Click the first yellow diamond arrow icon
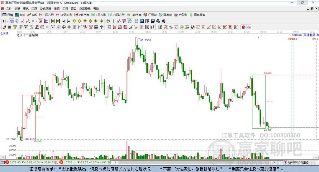This screenshot has width=319, height=172. point(74,21)
